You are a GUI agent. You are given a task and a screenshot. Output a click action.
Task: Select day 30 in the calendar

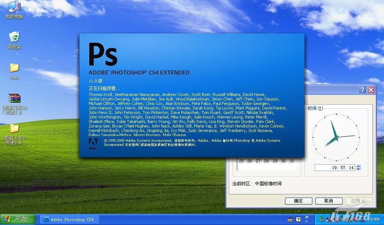tap(283, 161)
